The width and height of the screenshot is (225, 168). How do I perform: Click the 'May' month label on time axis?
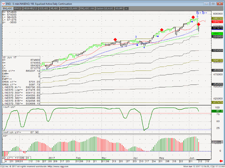[161, 158]
